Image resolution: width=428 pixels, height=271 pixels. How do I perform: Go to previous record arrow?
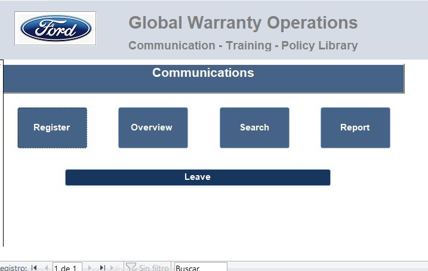click(45, 267)
